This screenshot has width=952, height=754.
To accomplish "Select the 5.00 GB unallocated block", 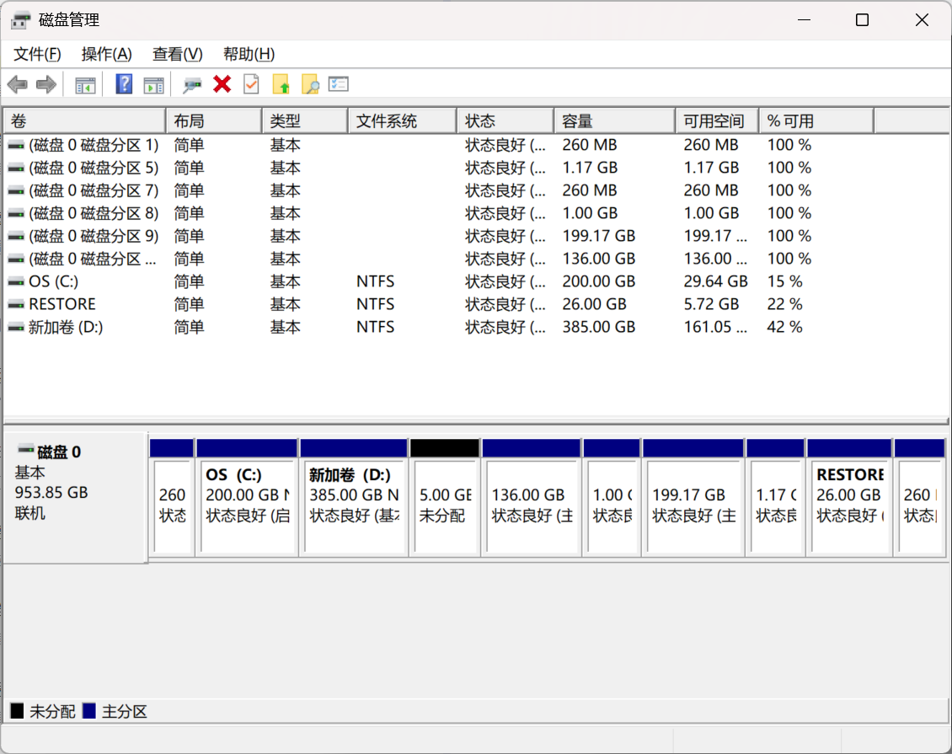I will tap(445, 497).
